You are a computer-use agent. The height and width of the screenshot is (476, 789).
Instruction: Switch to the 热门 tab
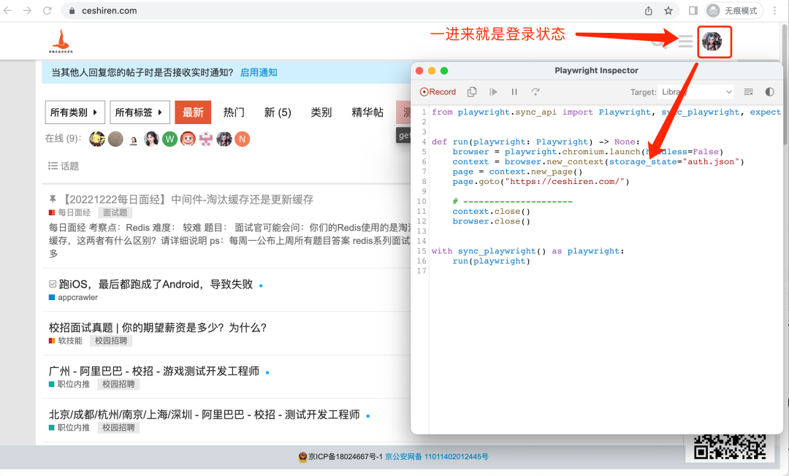point(234,112)
